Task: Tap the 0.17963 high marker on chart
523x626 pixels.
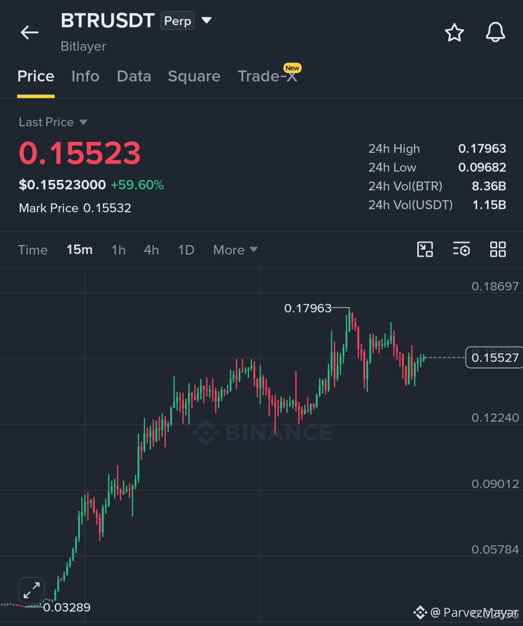Action: click(x=308, y=309)
